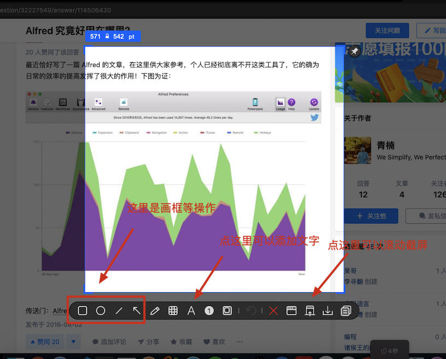446x359 pixels.
Task: Start scrolling screenshot capture
Action: coord(310,311)
